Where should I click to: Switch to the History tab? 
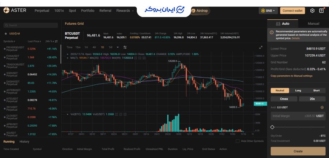pos(24,142)
